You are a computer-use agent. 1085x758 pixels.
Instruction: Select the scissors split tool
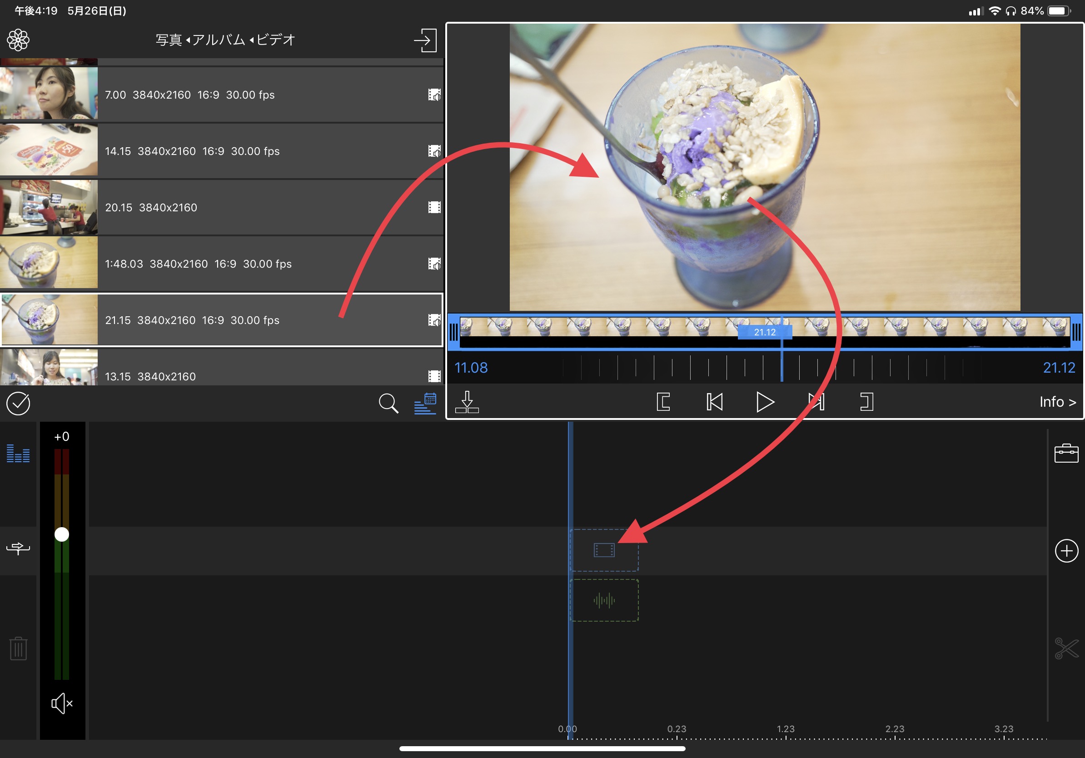pos(1066,648)
